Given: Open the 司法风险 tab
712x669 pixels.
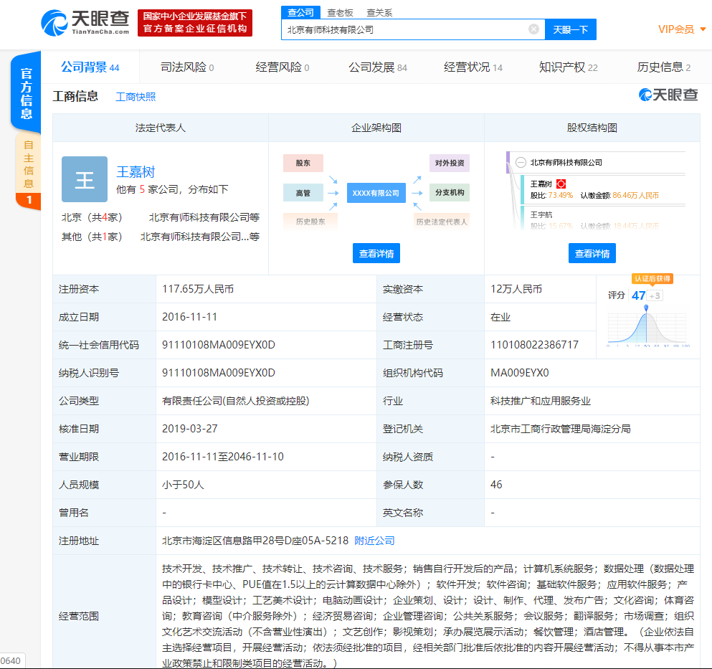Looking at the screenshot, I should (187, 67).
